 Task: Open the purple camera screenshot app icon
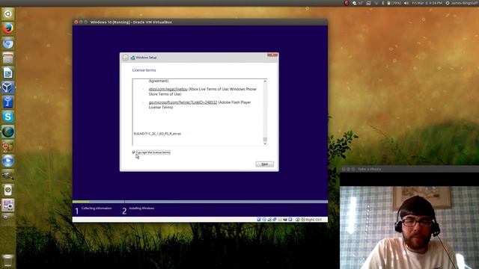click(x=8, y=205)
